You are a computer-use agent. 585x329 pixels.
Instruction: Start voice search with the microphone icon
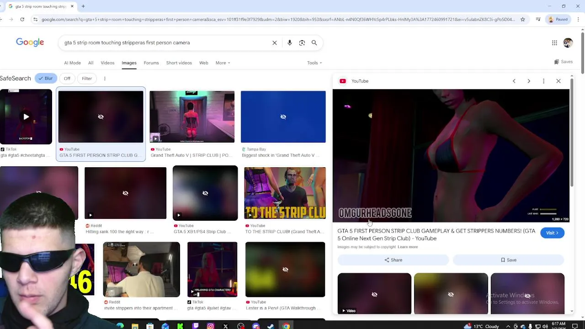tap(289, 42)
